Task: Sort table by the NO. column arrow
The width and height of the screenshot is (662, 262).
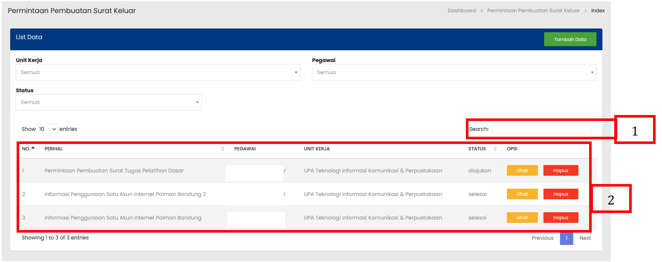Action: [33, 148]
